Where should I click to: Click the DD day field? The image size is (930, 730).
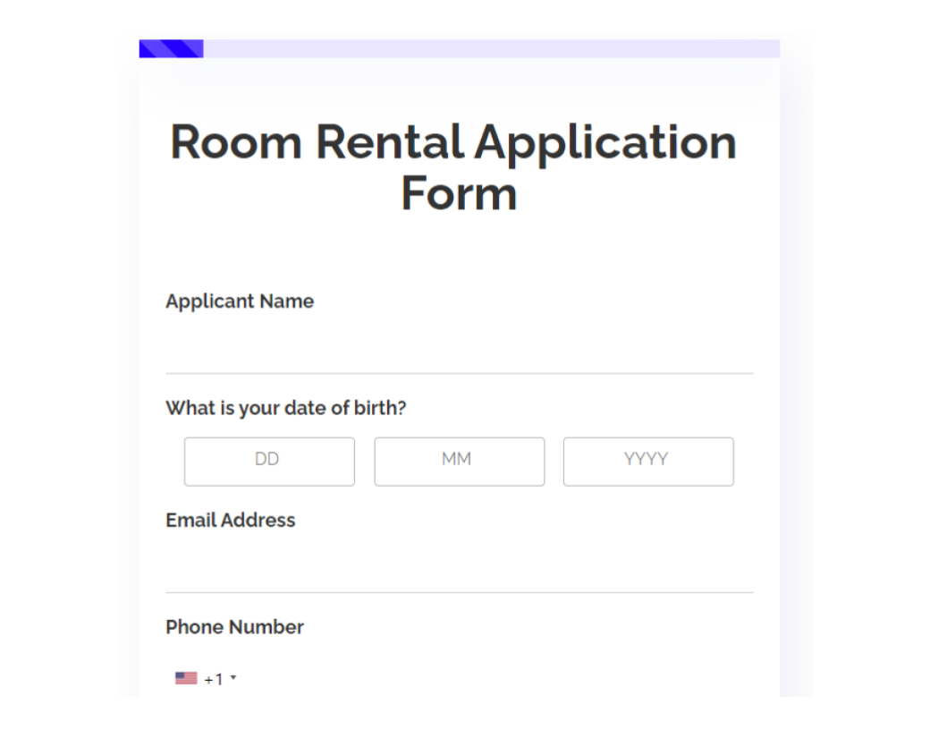pos(269,462)
